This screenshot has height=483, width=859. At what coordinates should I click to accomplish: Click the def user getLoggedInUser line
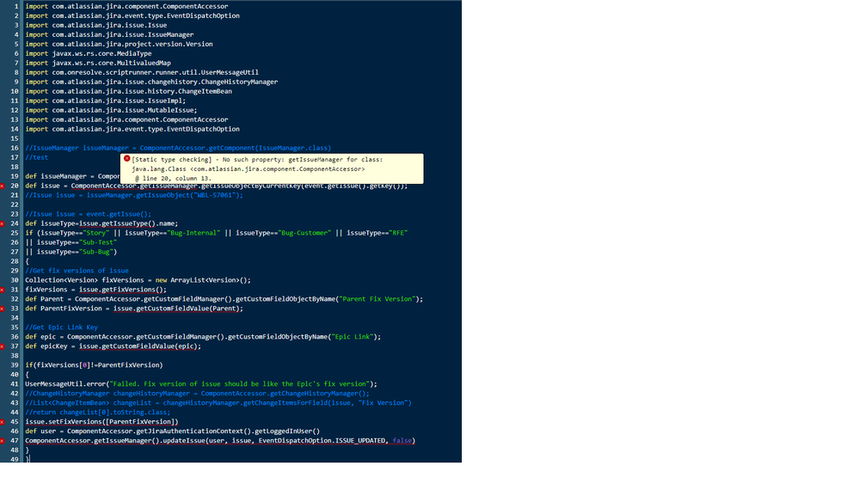click(172, 431)
